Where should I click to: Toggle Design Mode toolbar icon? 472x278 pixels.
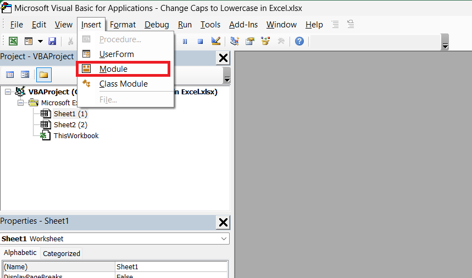click(216, 41)
